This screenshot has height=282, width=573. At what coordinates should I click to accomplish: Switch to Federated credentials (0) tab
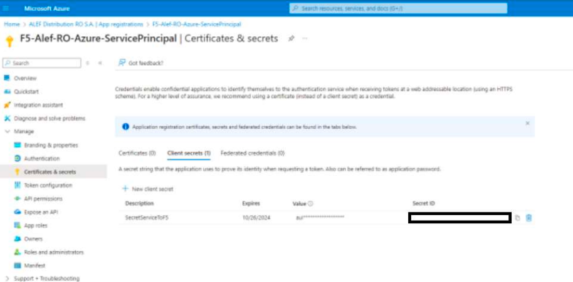253,153
